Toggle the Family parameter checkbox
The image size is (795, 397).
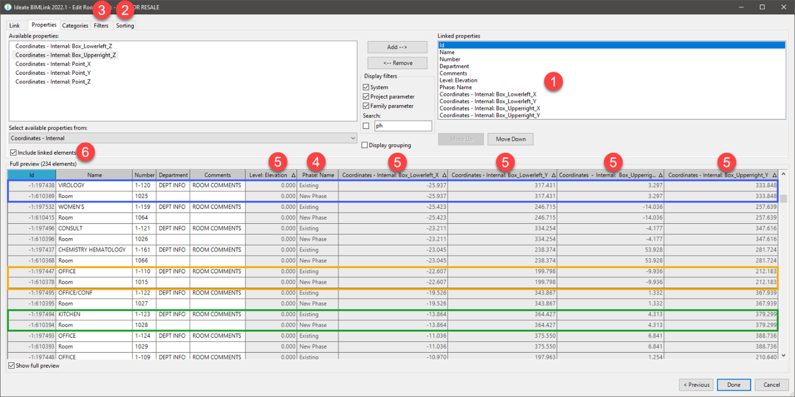coord(366,106)
